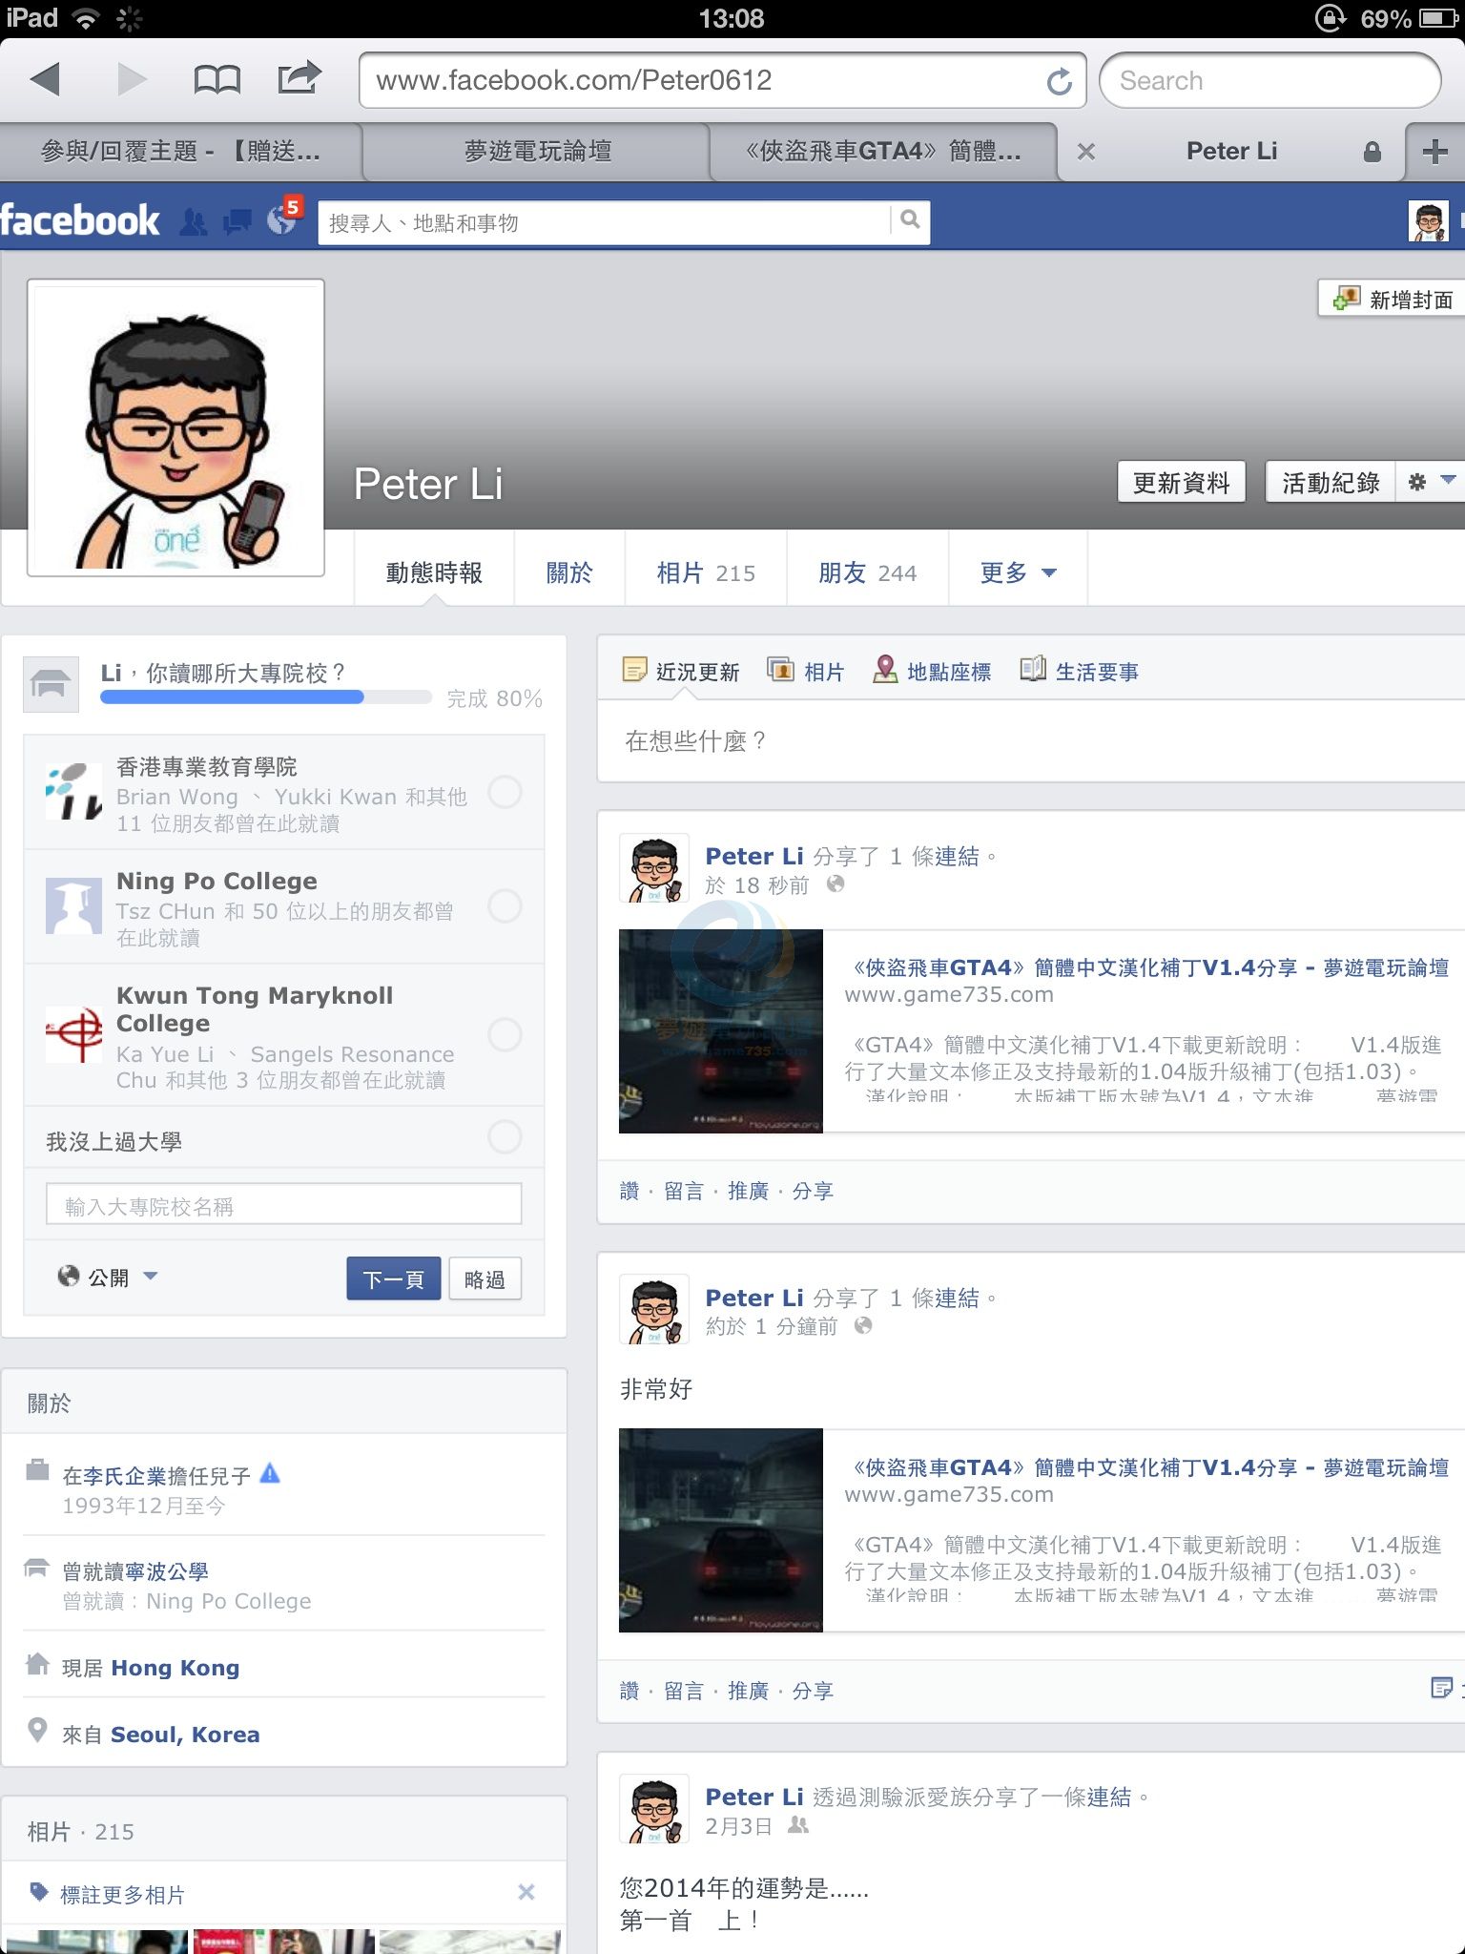Click 留言 on the 非常好 post
Screen dimensions: 1465x1954
(684, 1691)
